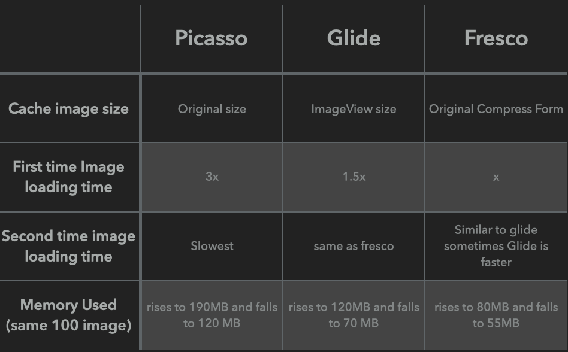
Task: Click the empty top-left table cell
Action: 70,38
